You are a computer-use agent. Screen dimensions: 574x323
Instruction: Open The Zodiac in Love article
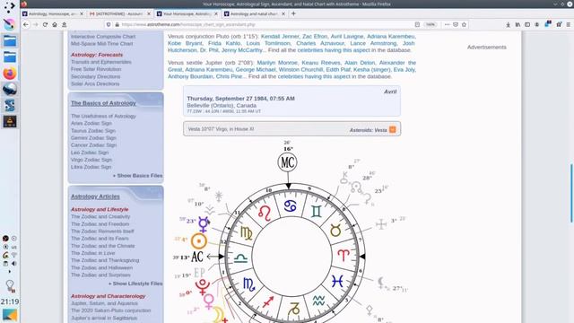(x=92, y=253)
